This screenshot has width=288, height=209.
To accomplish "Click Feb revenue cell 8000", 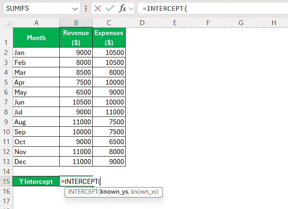I will tap(76, 62).
